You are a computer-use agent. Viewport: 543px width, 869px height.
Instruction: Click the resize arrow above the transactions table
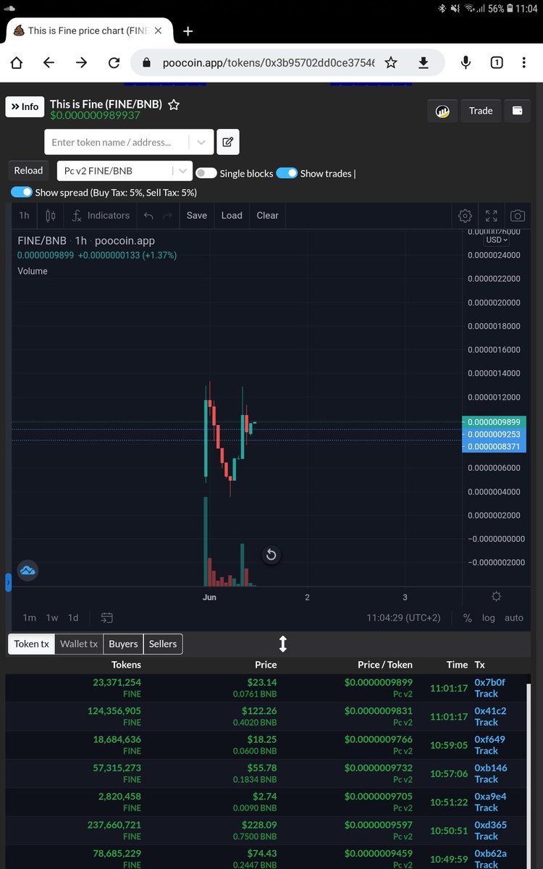coord(283,643)
